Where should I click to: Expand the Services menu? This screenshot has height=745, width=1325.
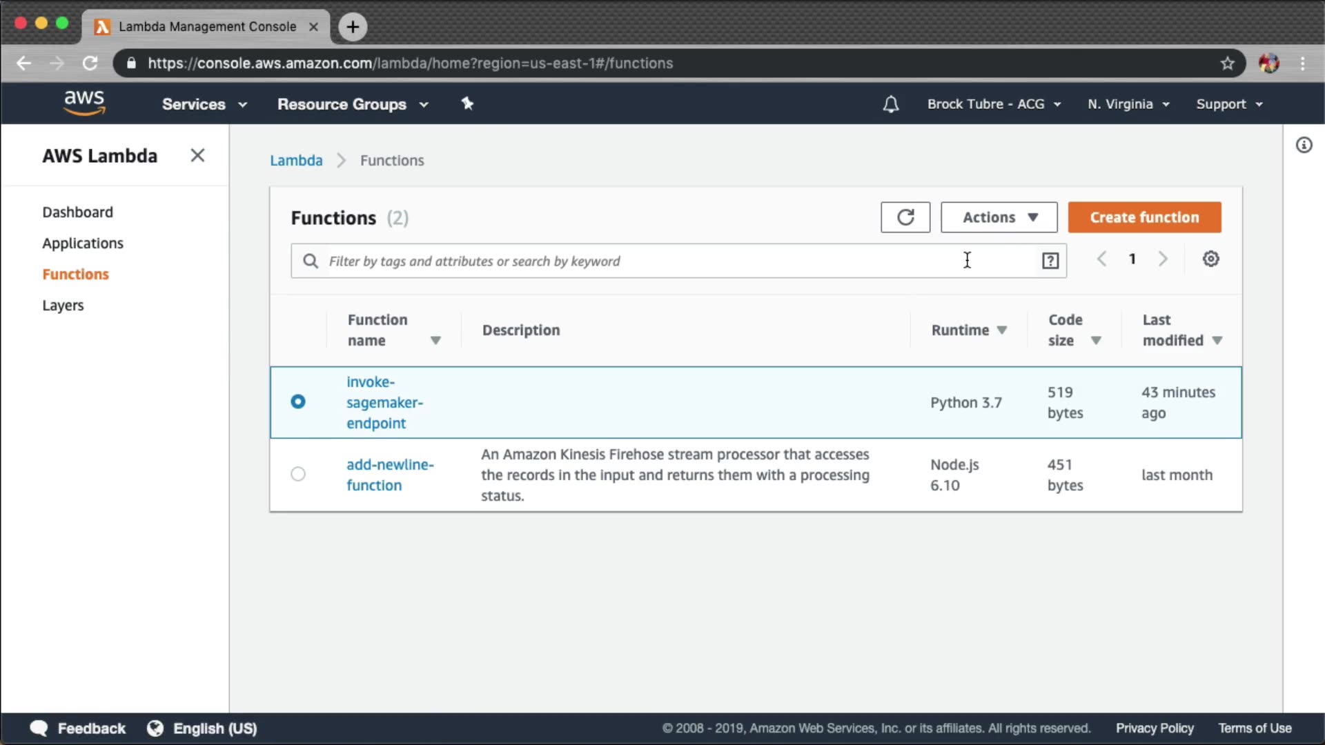tap(204, 104)
